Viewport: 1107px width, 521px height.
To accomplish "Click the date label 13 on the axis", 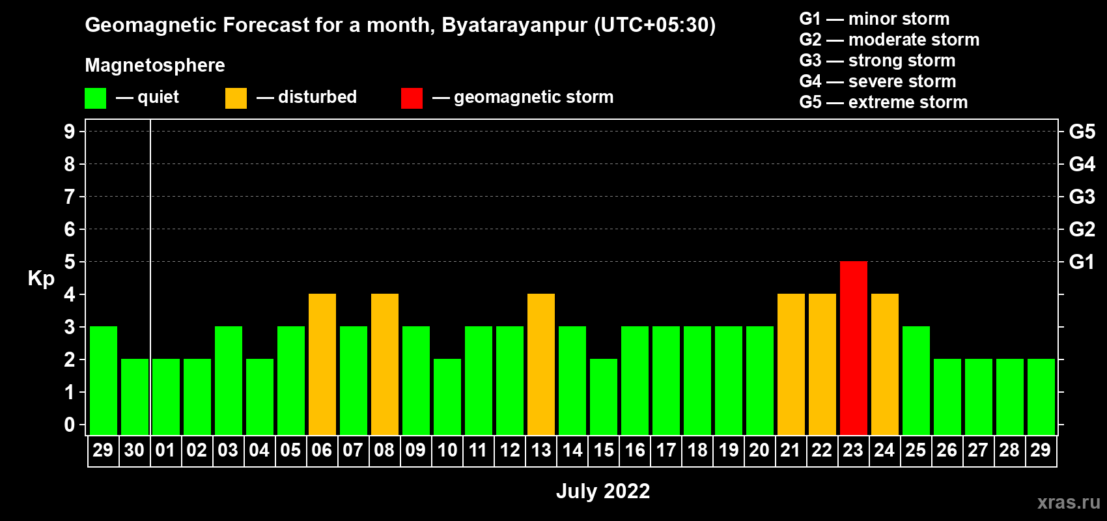I will click(x=540, y=450).
